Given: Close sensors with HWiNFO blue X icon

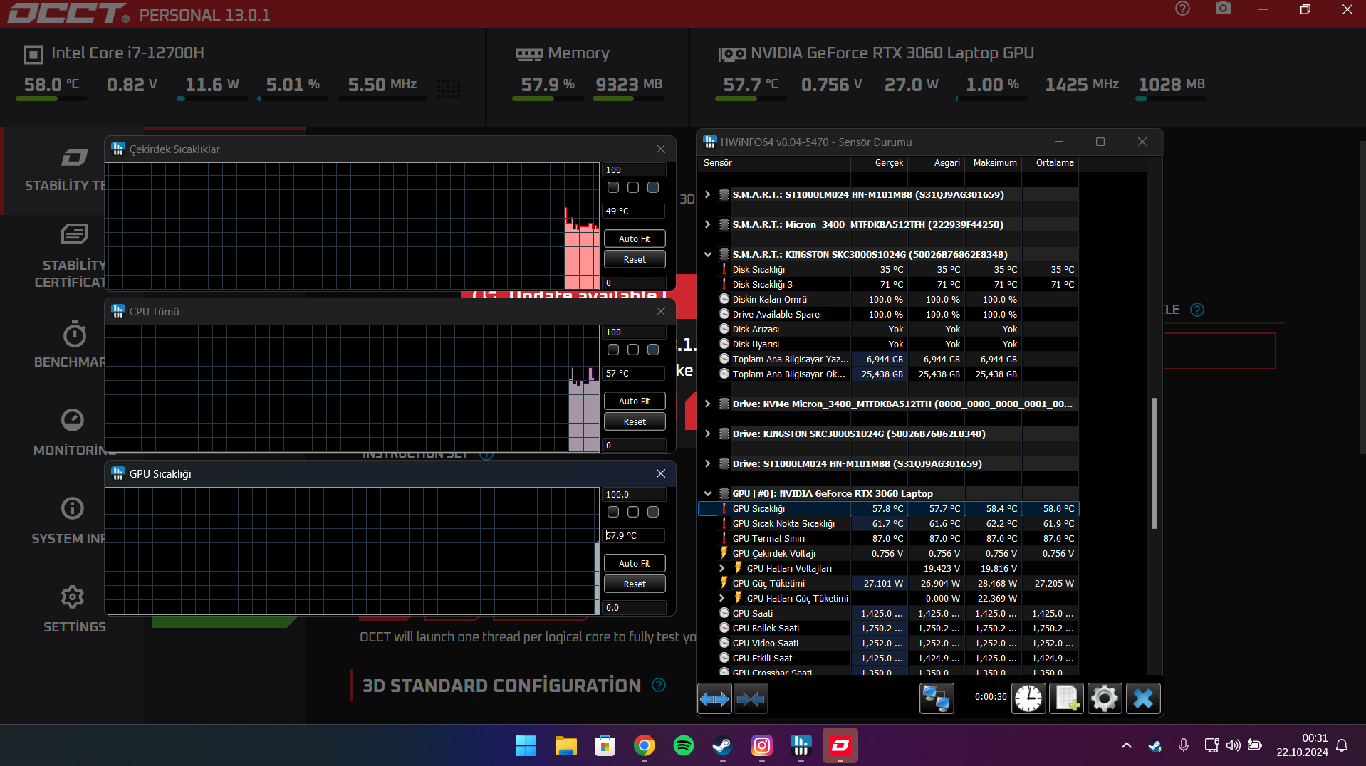Looking at the screenshot, I should (1143, 698).
